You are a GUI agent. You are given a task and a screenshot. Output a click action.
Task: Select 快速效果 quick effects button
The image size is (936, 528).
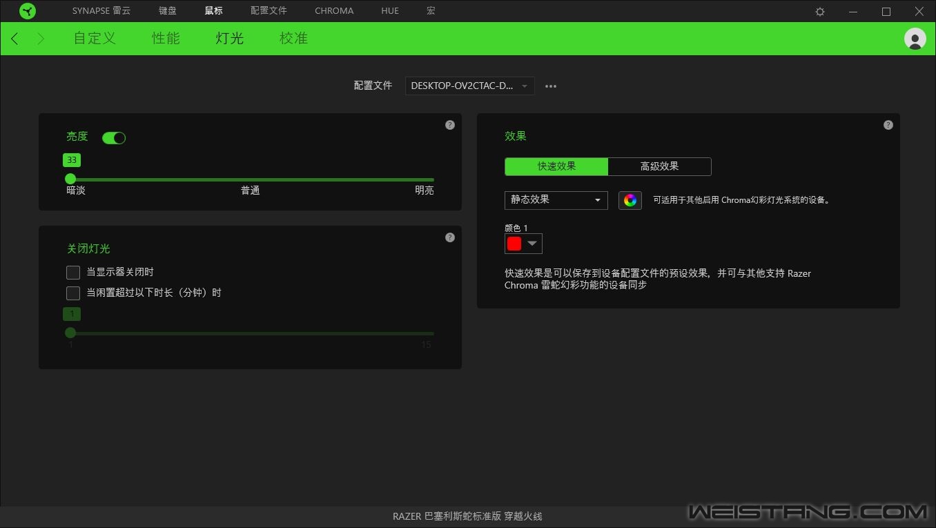556,166
